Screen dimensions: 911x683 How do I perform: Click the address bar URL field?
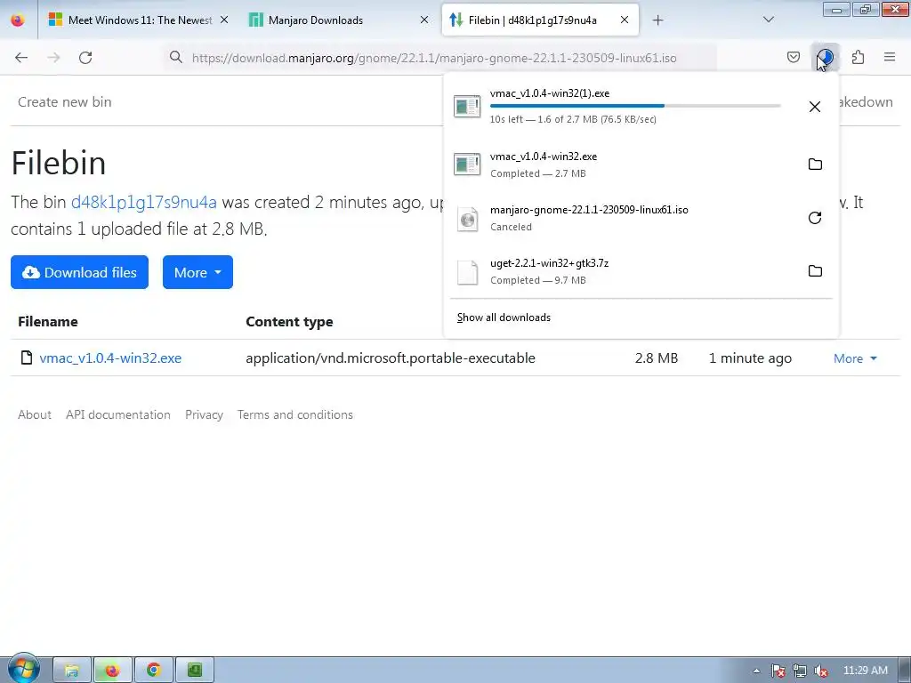point(434,58)
